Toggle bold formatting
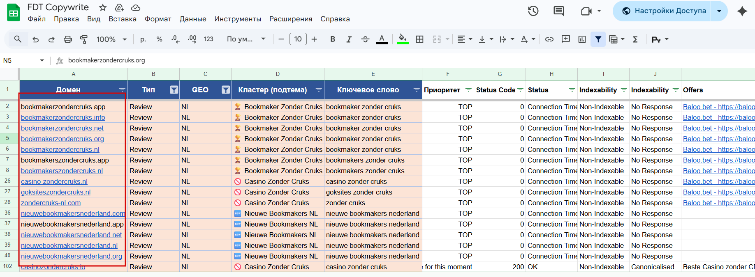 coord(333,39)
